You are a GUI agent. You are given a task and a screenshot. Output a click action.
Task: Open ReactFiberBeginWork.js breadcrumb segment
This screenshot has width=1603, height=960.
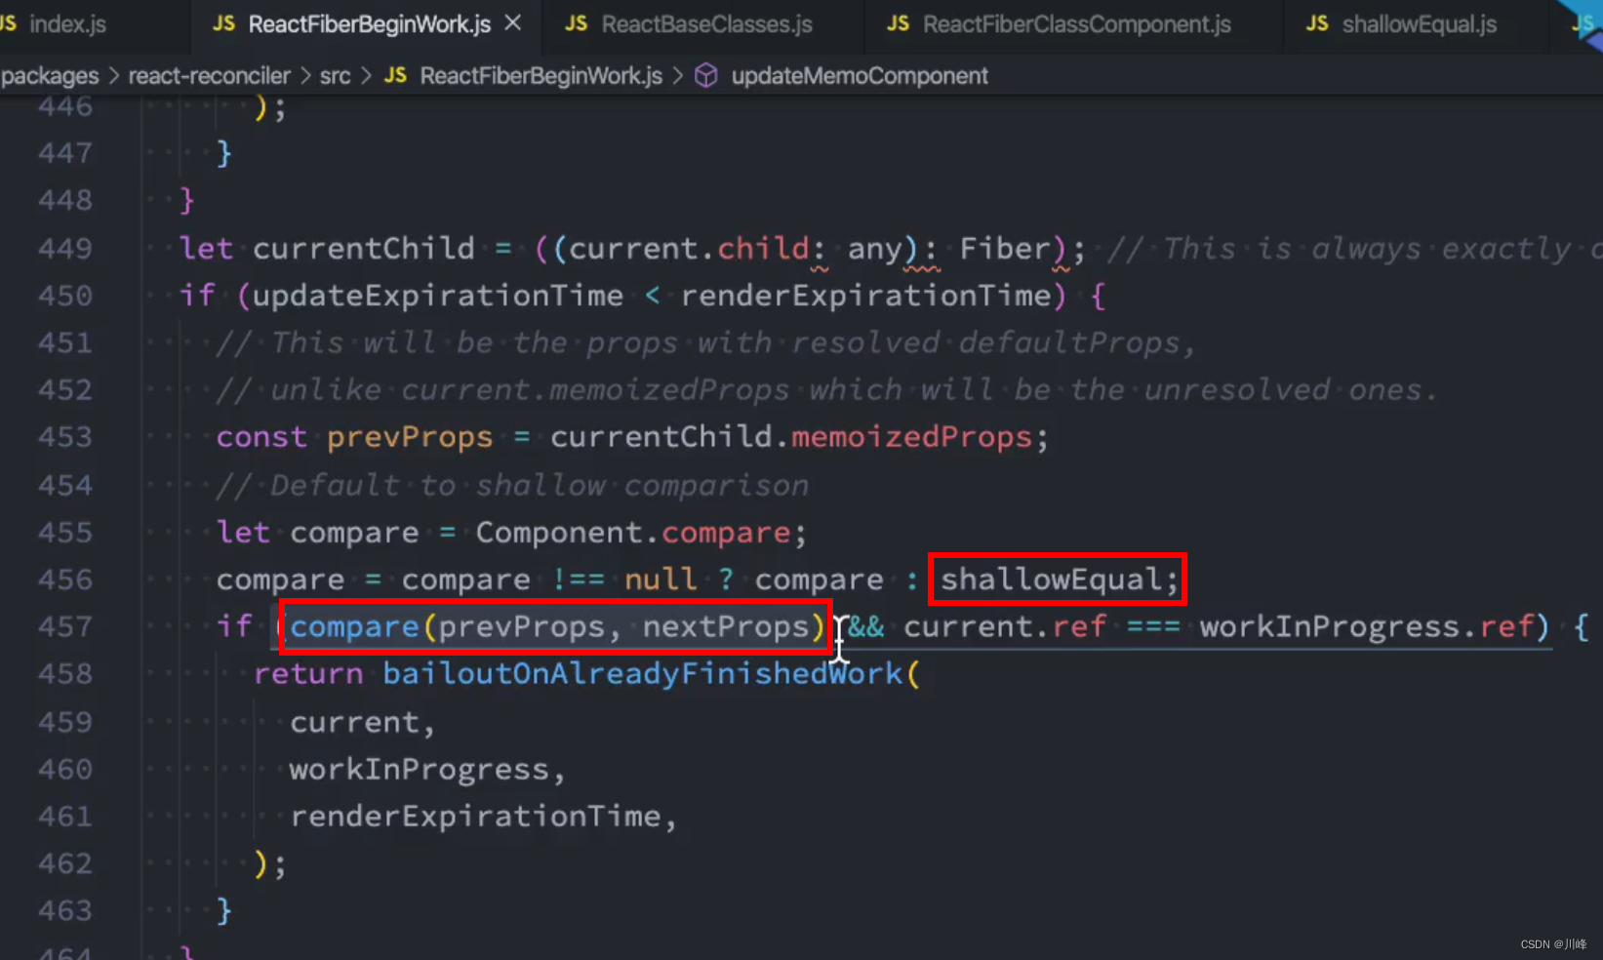point(541,76)
